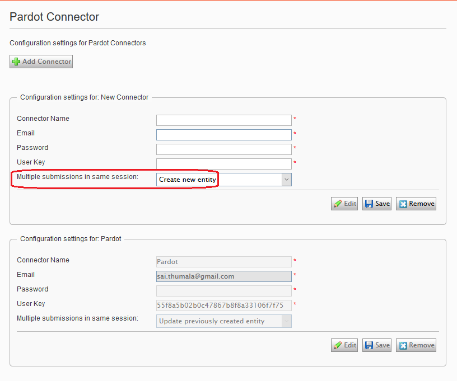This screenshot has height=381, width=457.
Task: Focus the New Connector's Connector Name field
Action: coord(223,120)
